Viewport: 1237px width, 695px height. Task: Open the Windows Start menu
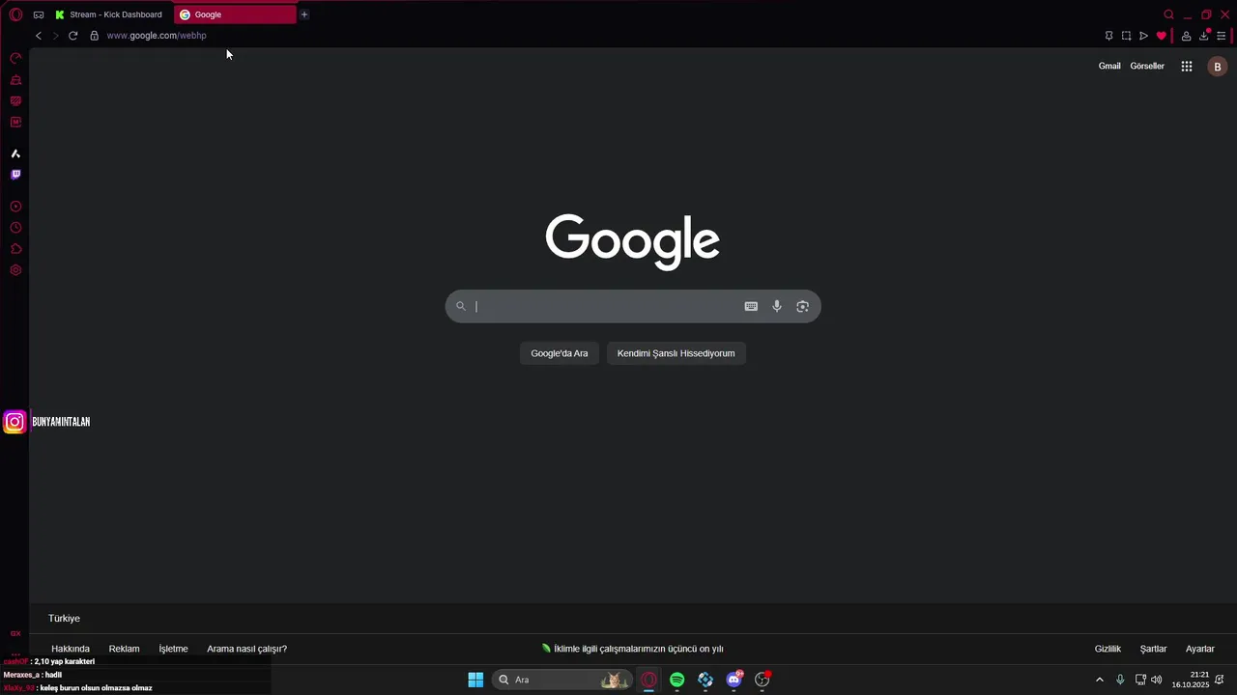click(x=475, y=680)
